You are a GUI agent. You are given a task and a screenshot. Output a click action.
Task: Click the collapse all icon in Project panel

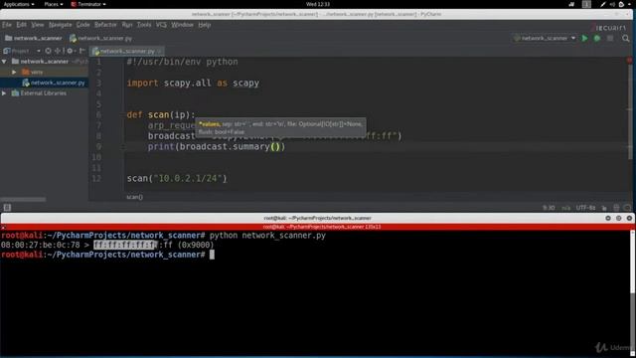pos(58,51)
